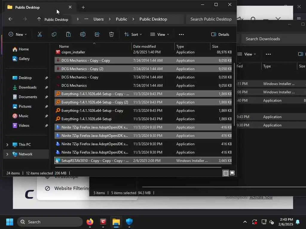Screen dimensions: 306x229
Task: Expand the breadcrumb chevron after Public Desktop tooltip
Action: pos(78,19)
